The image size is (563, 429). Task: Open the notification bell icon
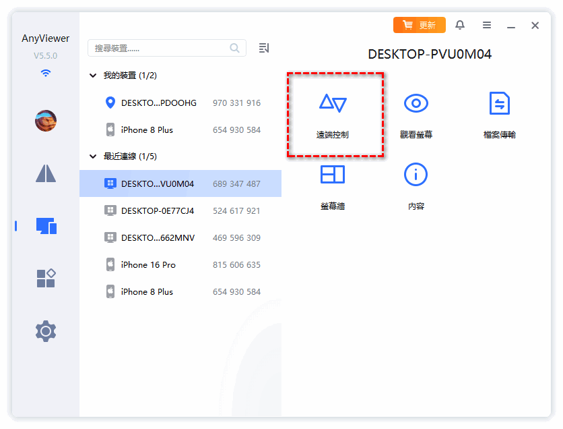pyautogui.click(x=460, y=25)
